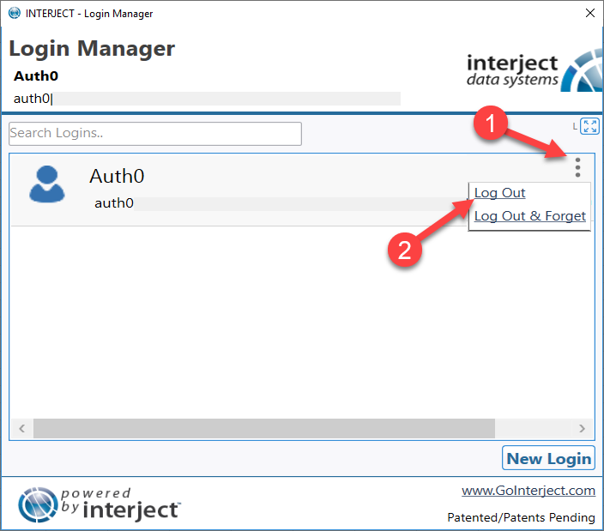The width and height of the screenshot is (604, 531).
Task: Click the scroll right arrow
Action: click(x=582, y=428)
